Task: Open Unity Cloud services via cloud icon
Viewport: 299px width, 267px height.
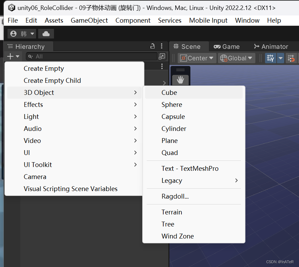Action: coord(46,33)
